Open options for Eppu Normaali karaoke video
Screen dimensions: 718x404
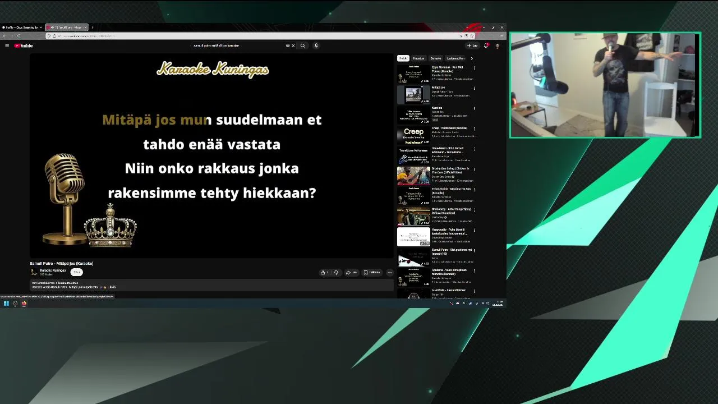point(475,68)
